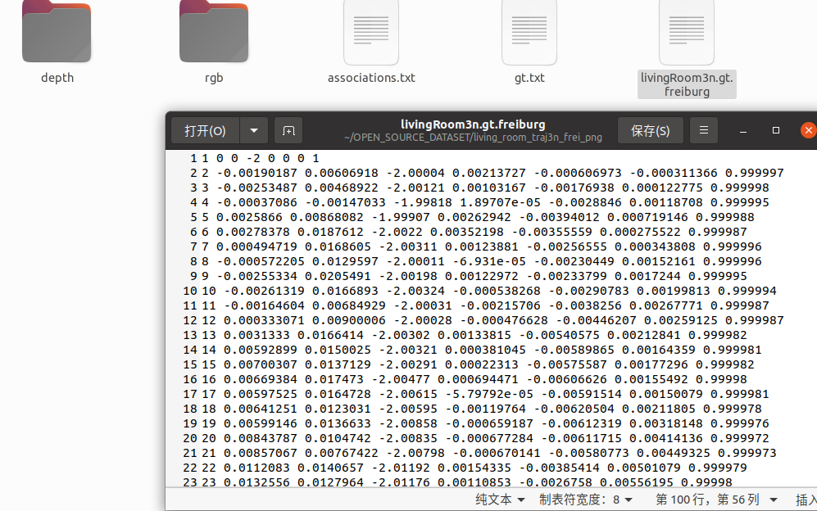Click value 0.017473 in line 16
Image resolution: width=817 pixels, height=511 pixels.
[334, 379]
